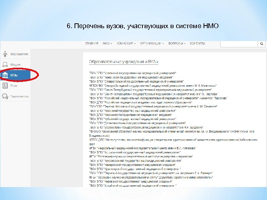Screen dimensions: 267x200
Task: Click Санкт-Петербургский университет имени Павлова row
Action: pyautogui.click(x=154, y=94)
